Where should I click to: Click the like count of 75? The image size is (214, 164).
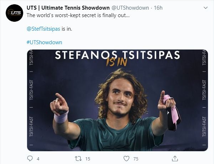click(136, 159)
